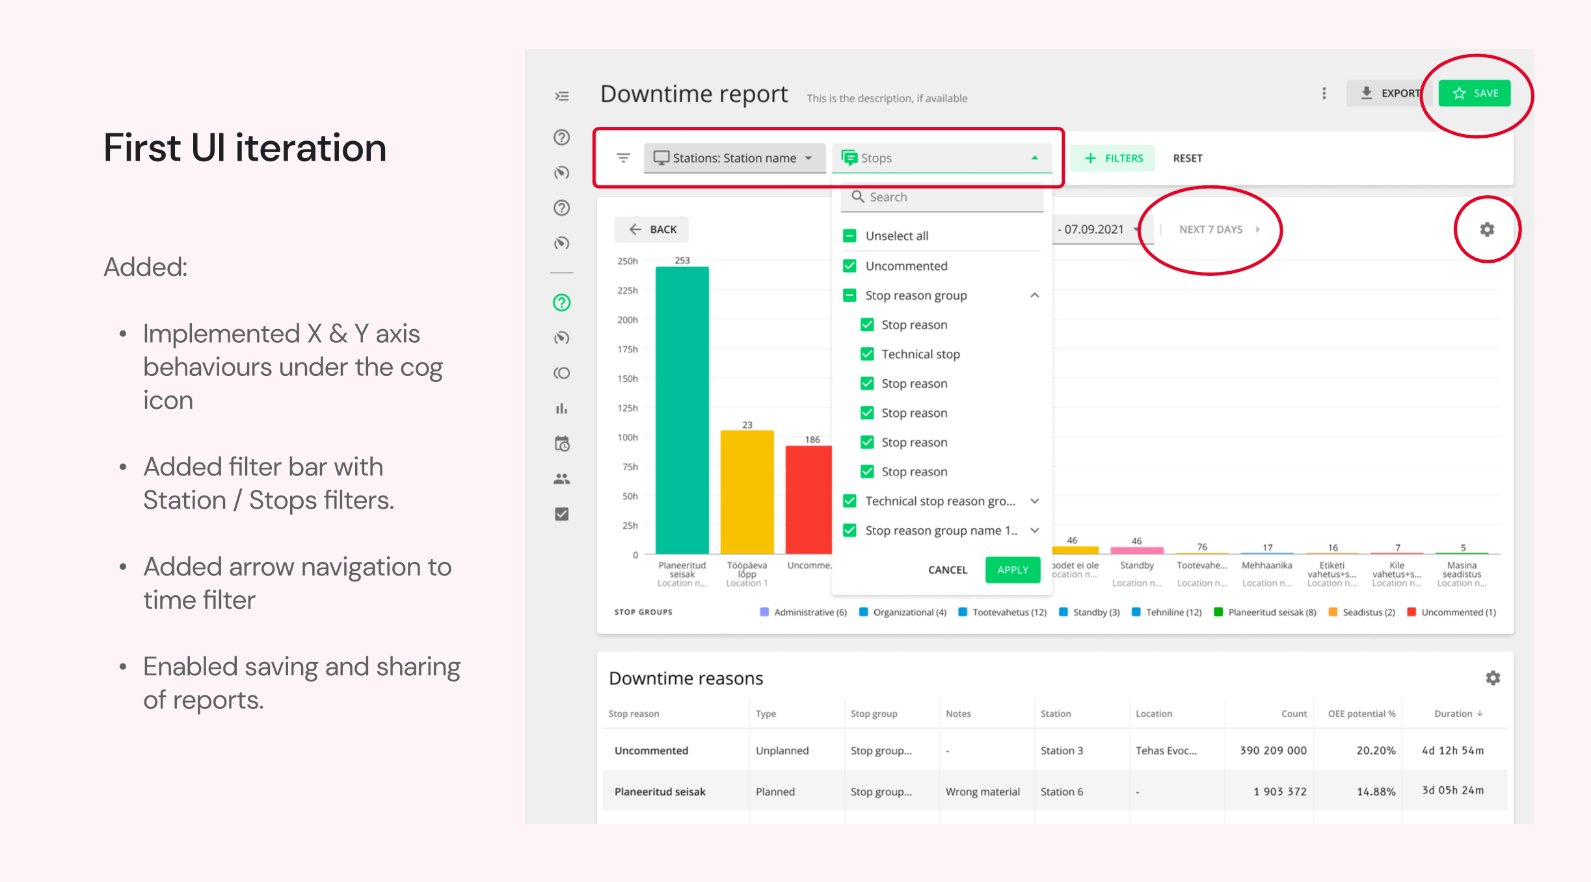
Task: Uncheck the Uncommented checkbox
Action: [x=849, y=266]
